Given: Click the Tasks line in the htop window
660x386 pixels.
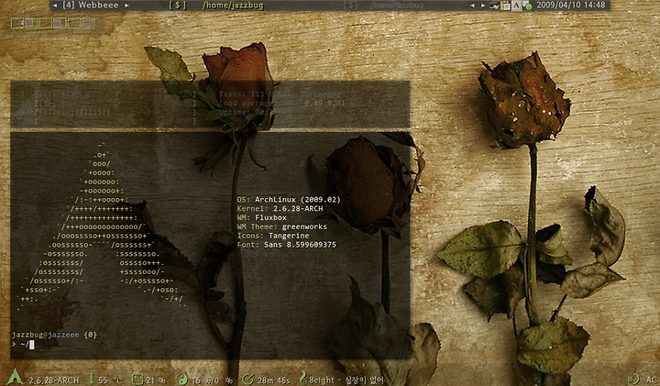Looking at the screenshot, I should [x=280, y=94].
